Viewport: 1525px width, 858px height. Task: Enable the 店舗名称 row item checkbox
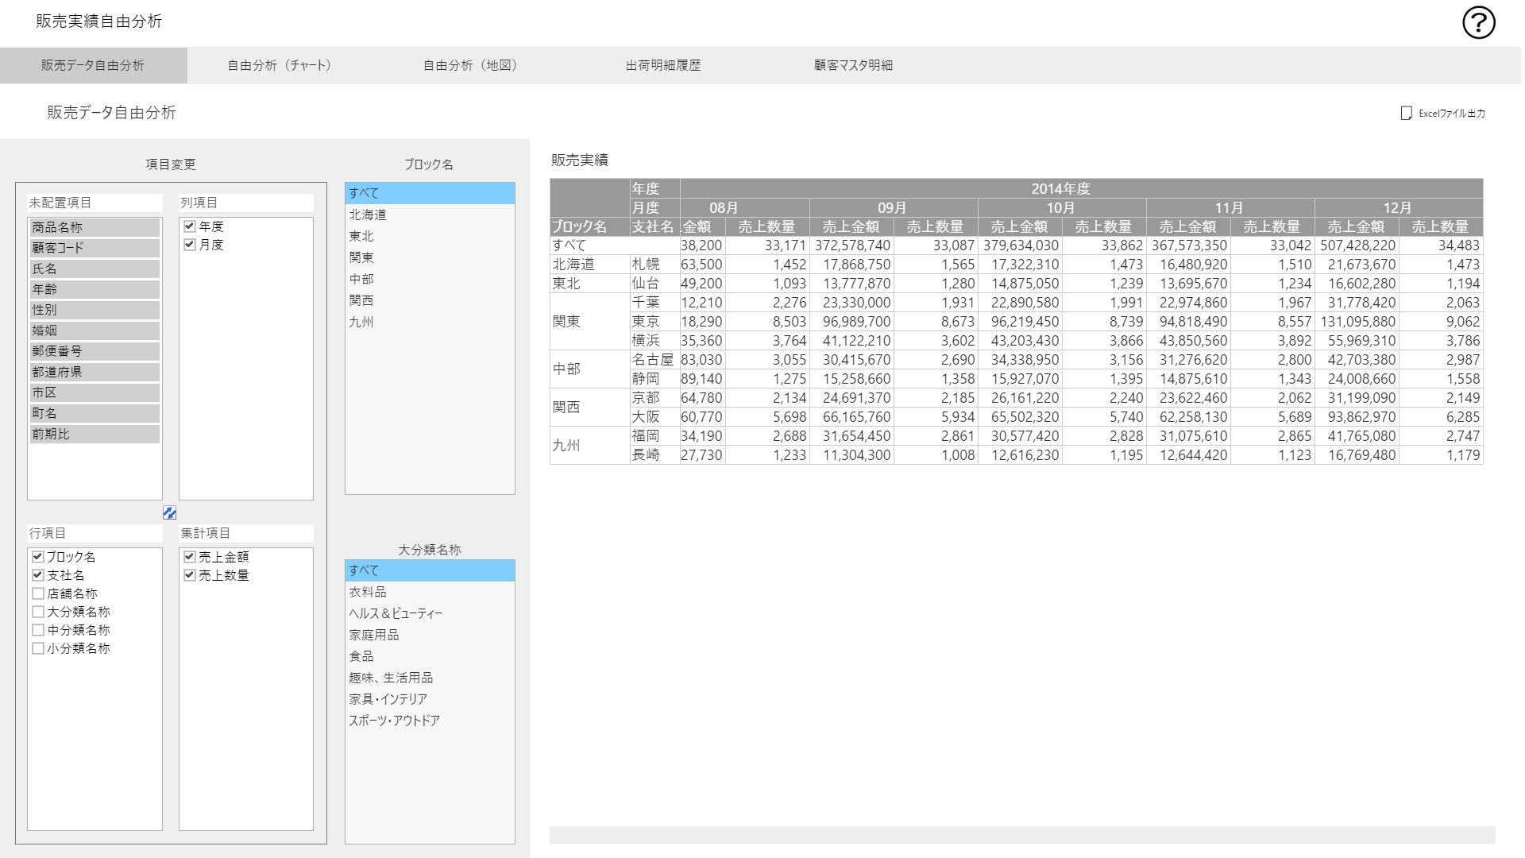pyautogui.click(x=38, y=593)
